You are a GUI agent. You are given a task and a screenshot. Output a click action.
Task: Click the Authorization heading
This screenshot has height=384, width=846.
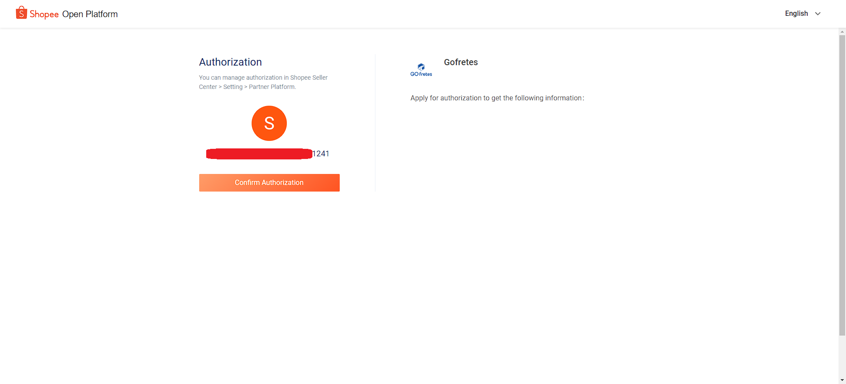click(x=230, y=62)
